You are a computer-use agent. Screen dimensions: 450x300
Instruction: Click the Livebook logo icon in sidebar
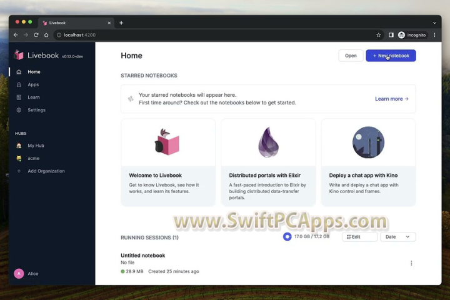point(19,54)
